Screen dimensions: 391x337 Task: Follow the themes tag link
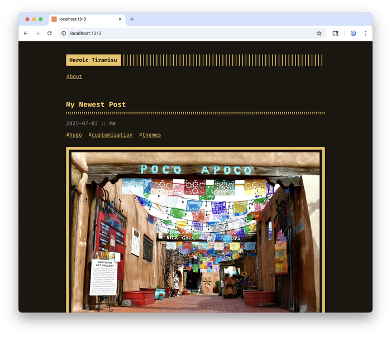(151, 135)
